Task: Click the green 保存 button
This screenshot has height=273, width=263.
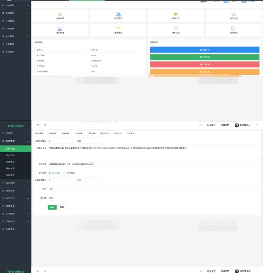Action: pos(52,207)
